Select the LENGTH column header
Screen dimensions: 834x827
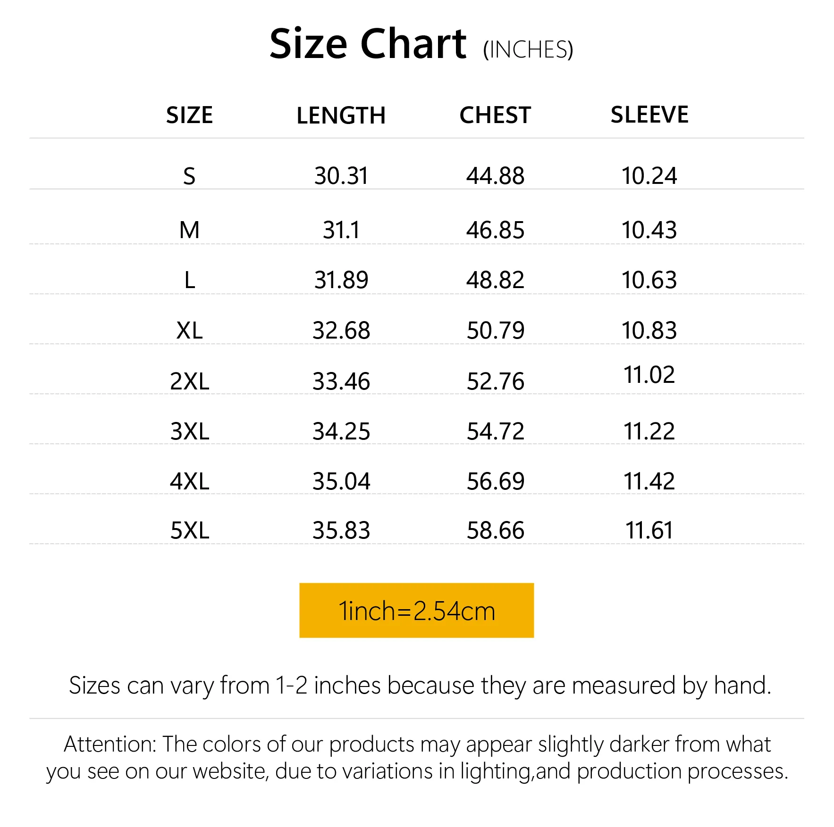(x=341, y=116)
